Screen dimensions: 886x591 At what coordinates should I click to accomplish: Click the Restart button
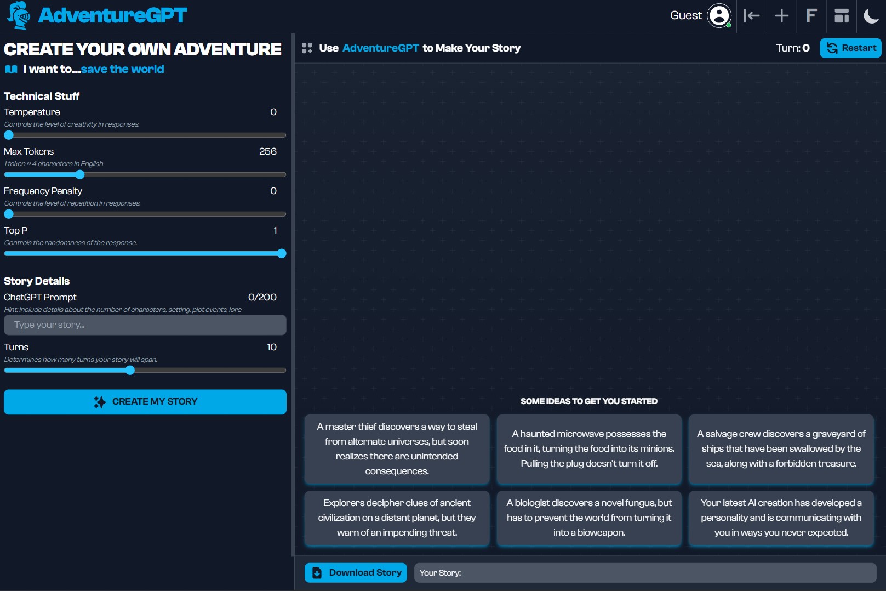tap(850, 48)
